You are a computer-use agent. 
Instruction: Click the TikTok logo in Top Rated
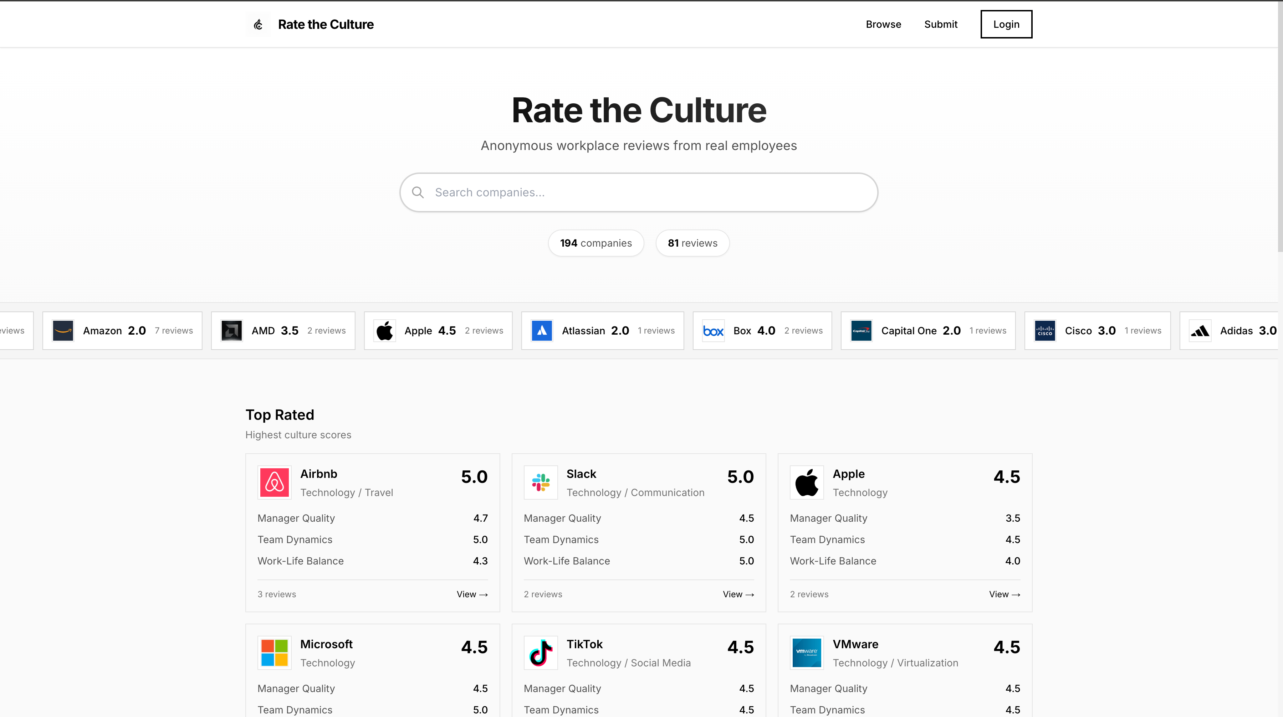541,653
